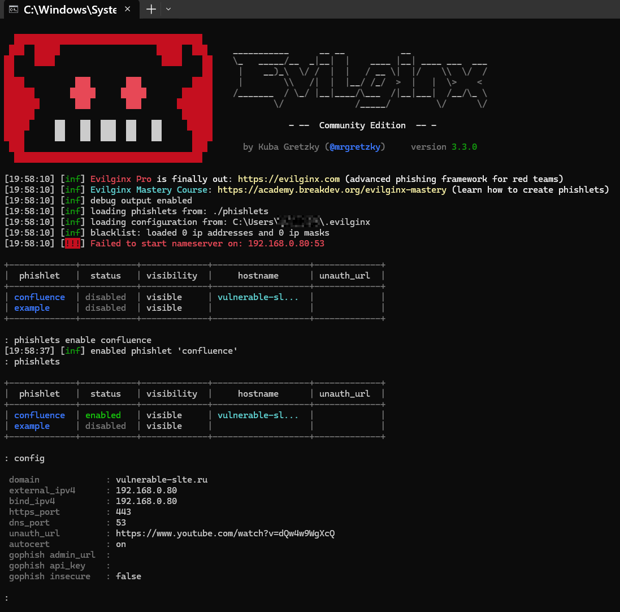This screenshot has height=612, width=620.
Task: Click the Evilginx skull logo
Action: [x=108, y=98]
